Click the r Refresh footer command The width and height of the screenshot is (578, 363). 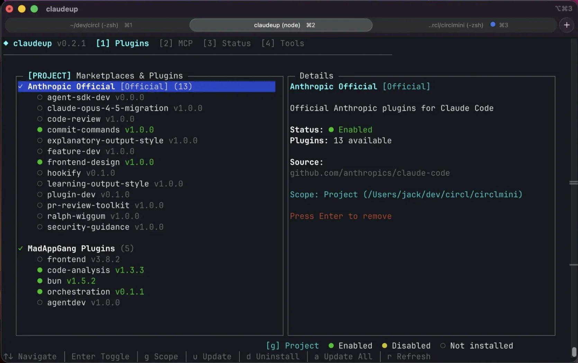pos(409,356)
